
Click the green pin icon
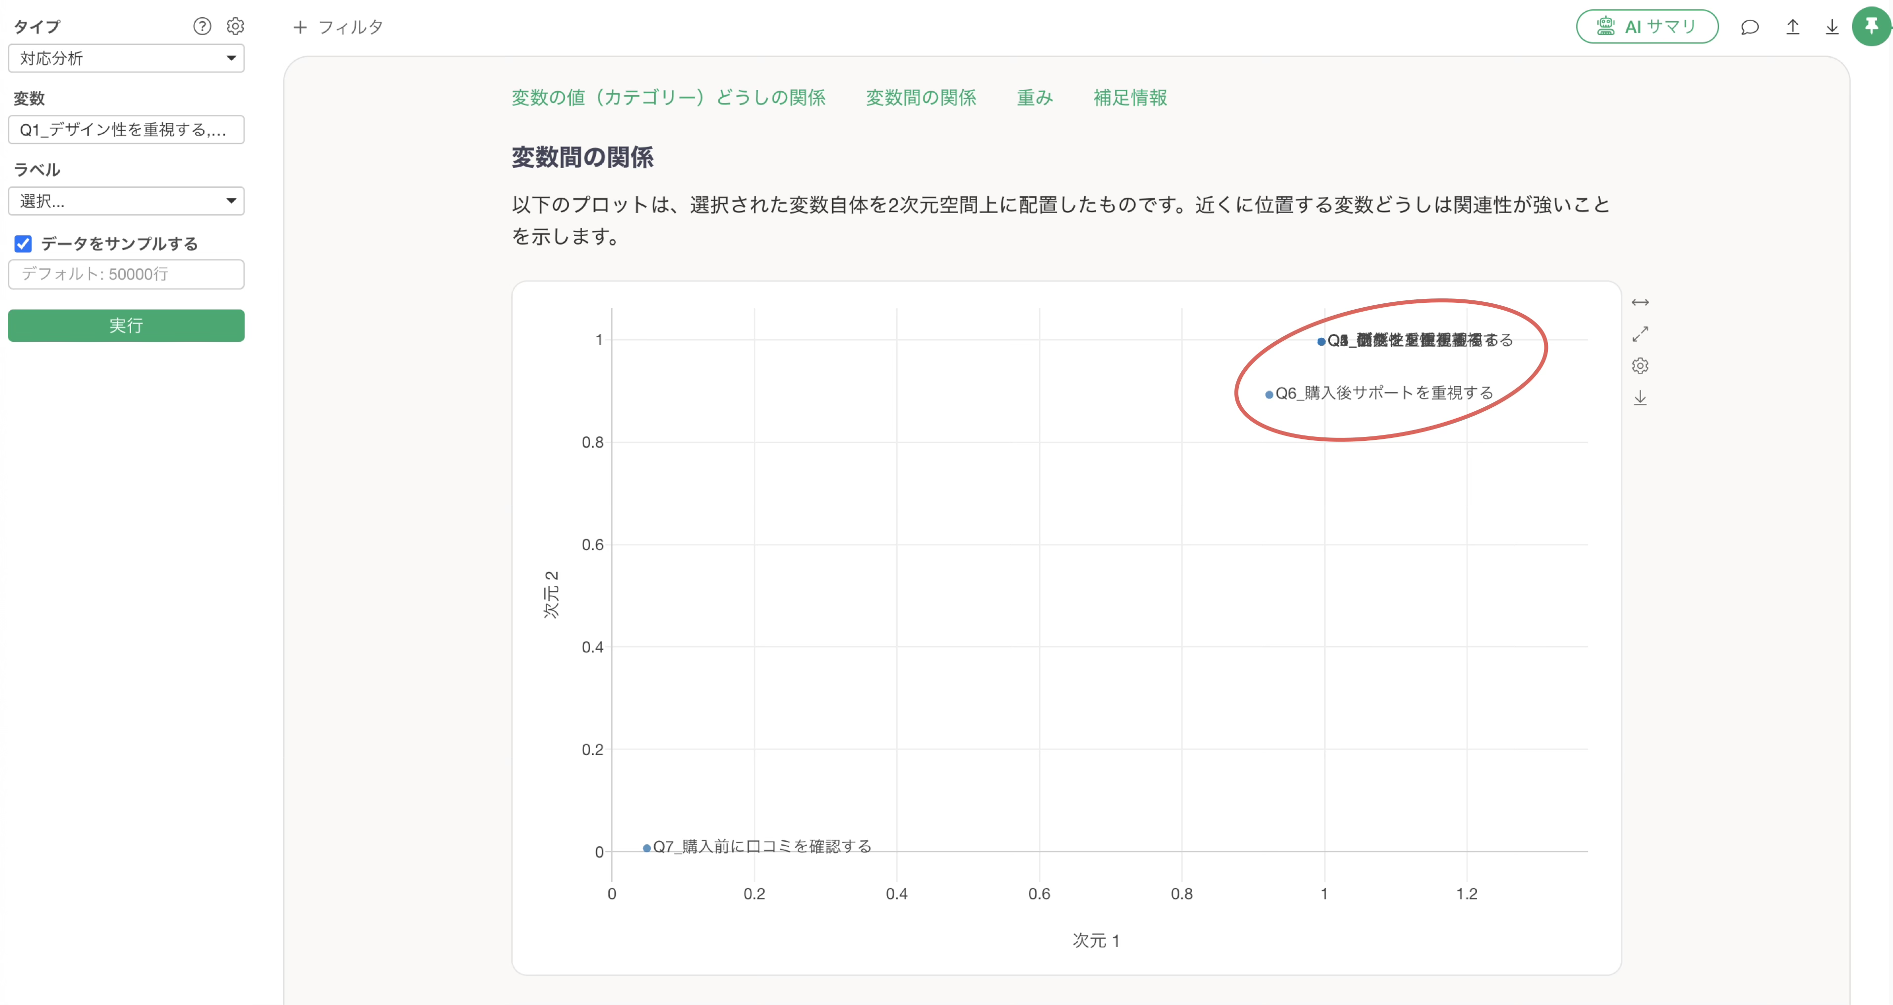(x=1871, y=27)
